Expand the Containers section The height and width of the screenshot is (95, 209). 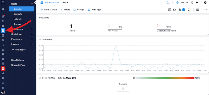(x=32, y=34)
